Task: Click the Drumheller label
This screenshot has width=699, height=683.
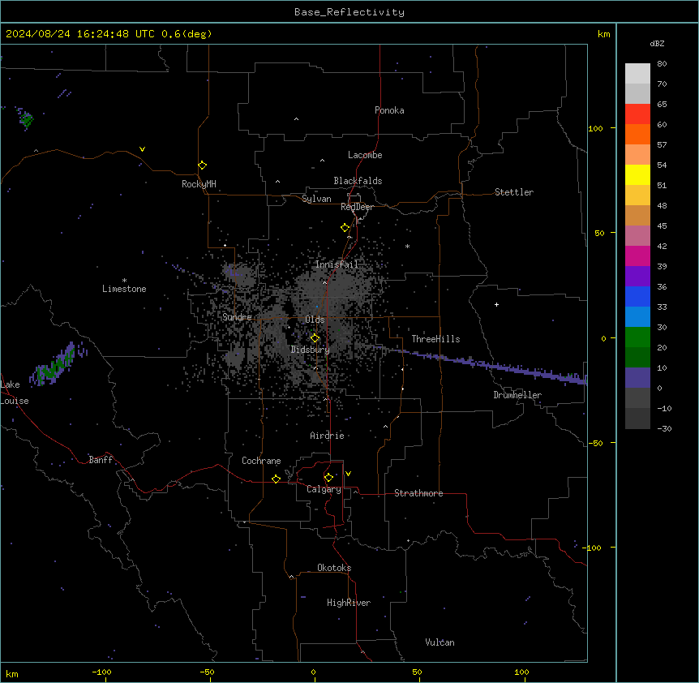Action: pos(517,395)
